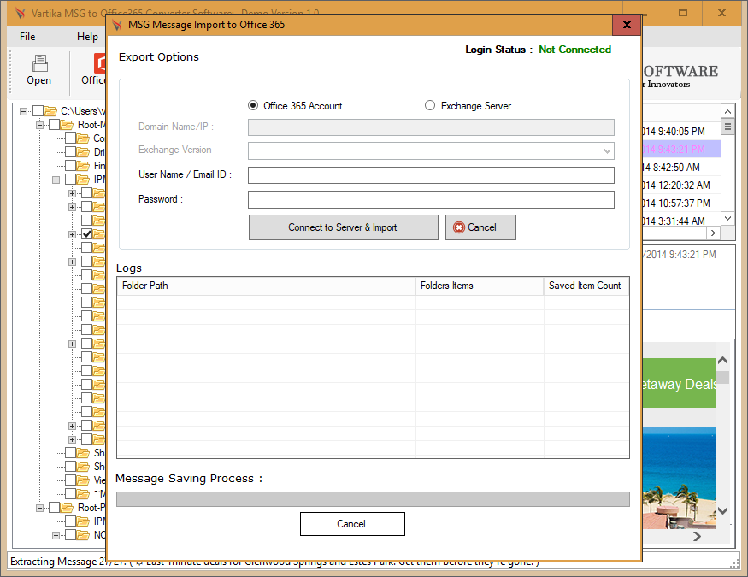Click the green 'etaway Deals' banner in preview
This screenshot has width=748, height=577.
679,383
